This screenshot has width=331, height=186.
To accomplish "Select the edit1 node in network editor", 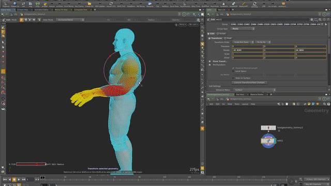I will point(268,141).
